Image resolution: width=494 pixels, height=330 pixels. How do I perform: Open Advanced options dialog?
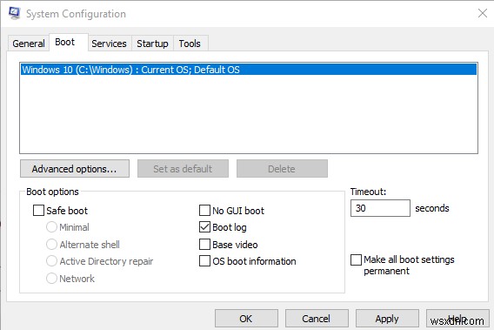75,169
